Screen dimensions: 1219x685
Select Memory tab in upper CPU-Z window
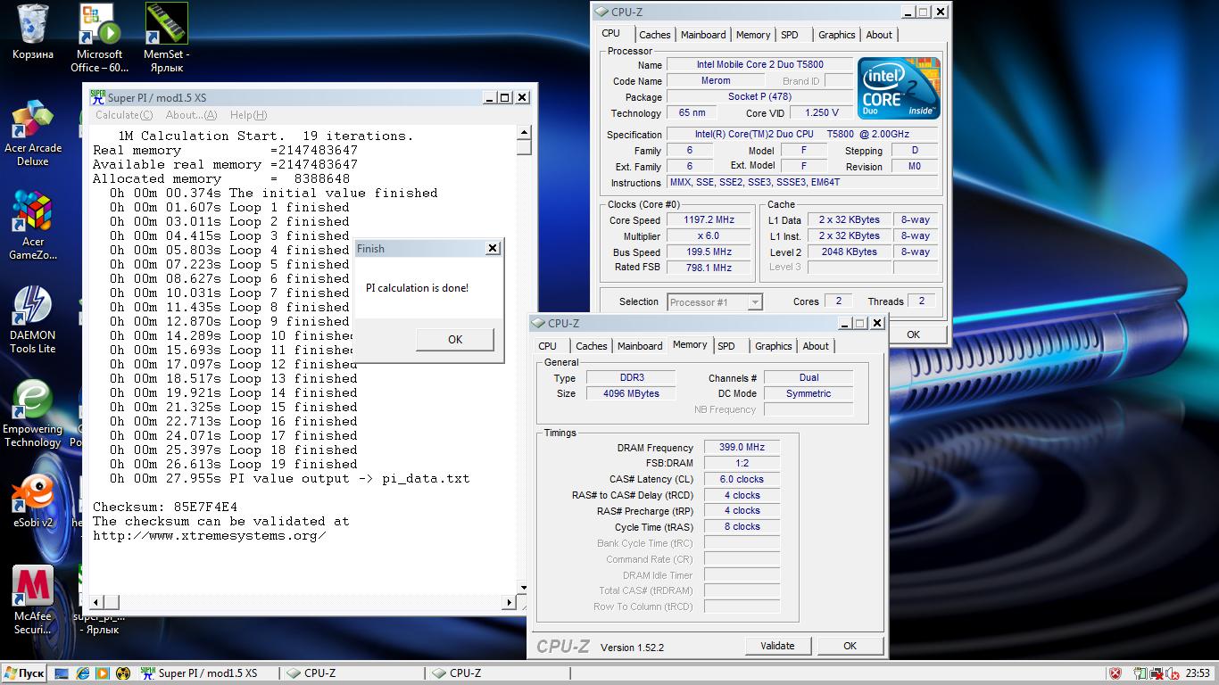[753, 35]
